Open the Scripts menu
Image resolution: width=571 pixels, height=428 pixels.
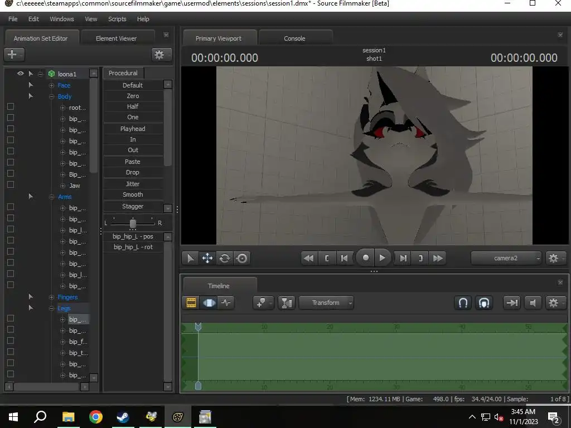[117, 19]
